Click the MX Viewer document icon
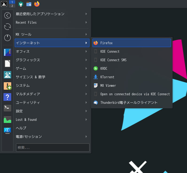The height and width of the screenshot is (173, 187). pyautogui.click(x=96, y=85)
